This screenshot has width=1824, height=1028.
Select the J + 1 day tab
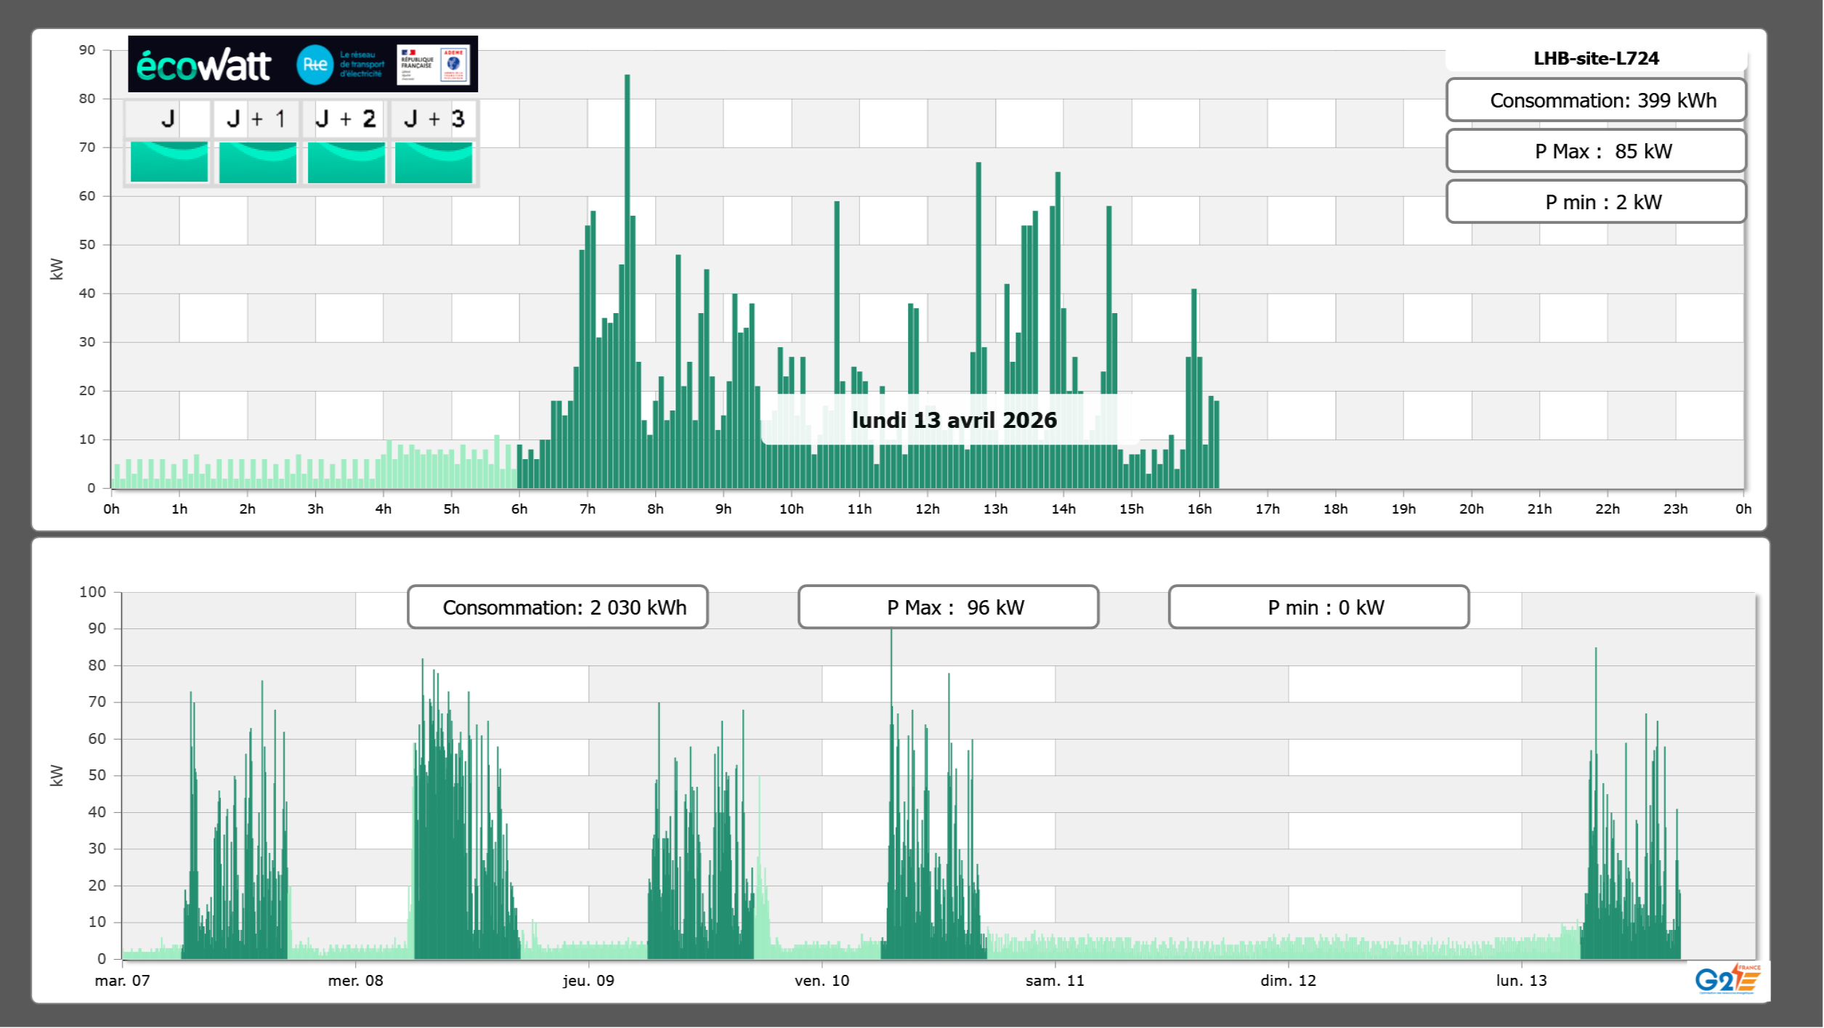tap(256, 119)
